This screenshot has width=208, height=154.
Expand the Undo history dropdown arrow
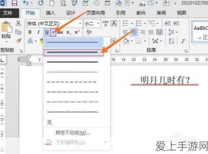(32, 3)
